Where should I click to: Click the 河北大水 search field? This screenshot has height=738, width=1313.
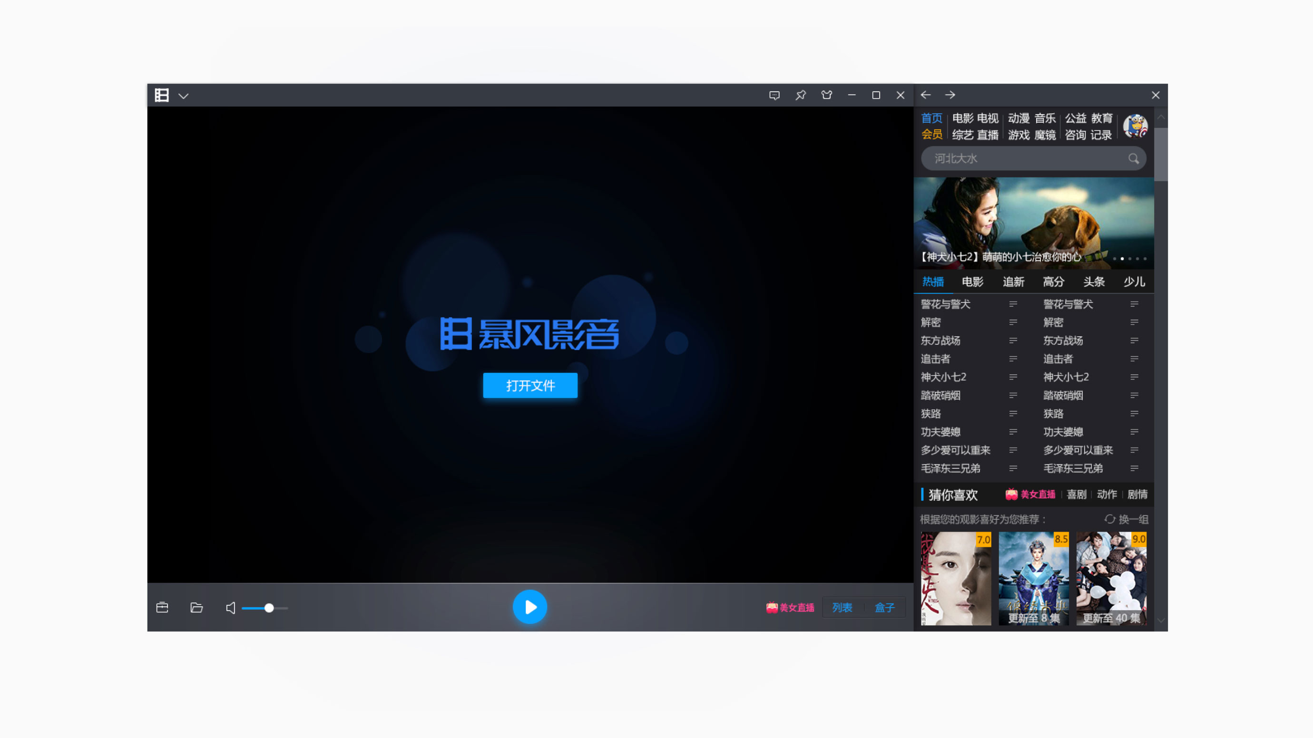click(x=1034, y=158)
